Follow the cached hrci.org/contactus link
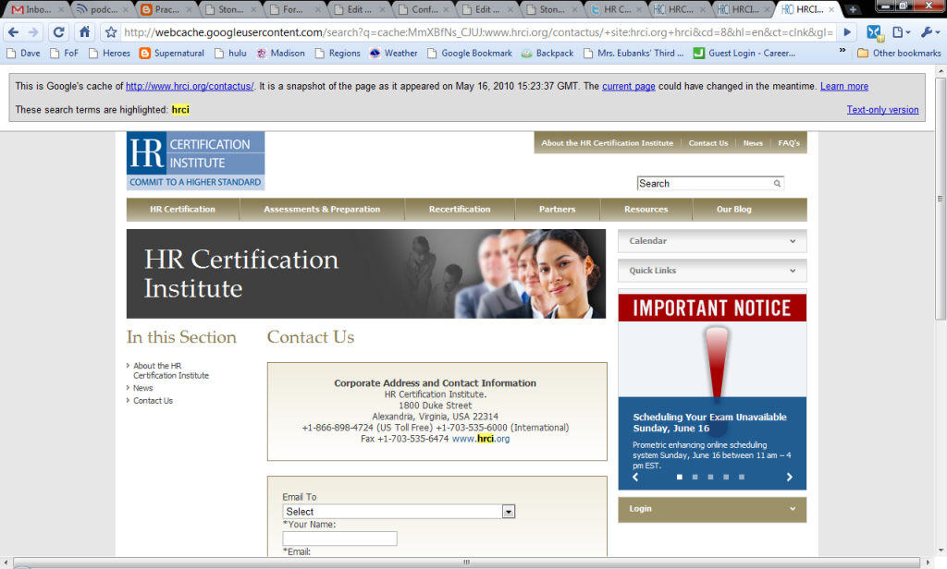The image size is (947, 569). [x=190, y=86]
